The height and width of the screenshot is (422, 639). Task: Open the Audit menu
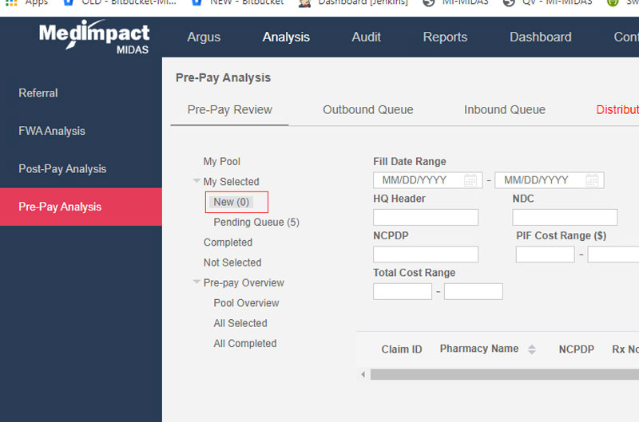tap(367, 37)
